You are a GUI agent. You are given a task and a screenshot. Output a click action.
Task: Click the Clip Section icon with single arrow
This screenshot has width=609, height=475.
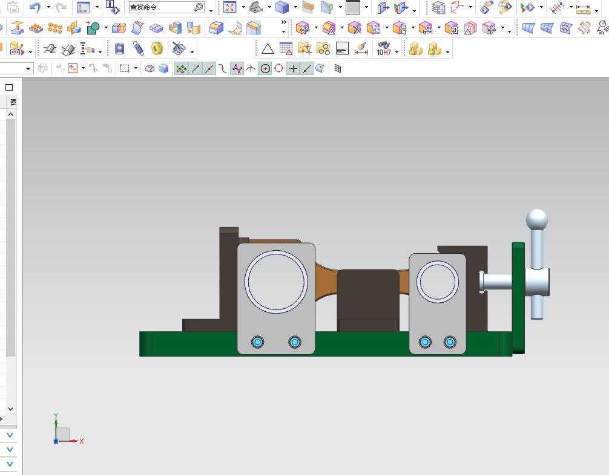tap(383, 7)
